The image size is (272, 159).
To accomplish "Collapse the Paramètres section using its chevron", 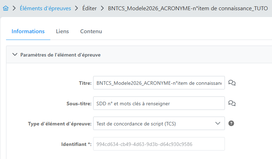I will pyautogui.click(x=15, y=55).
